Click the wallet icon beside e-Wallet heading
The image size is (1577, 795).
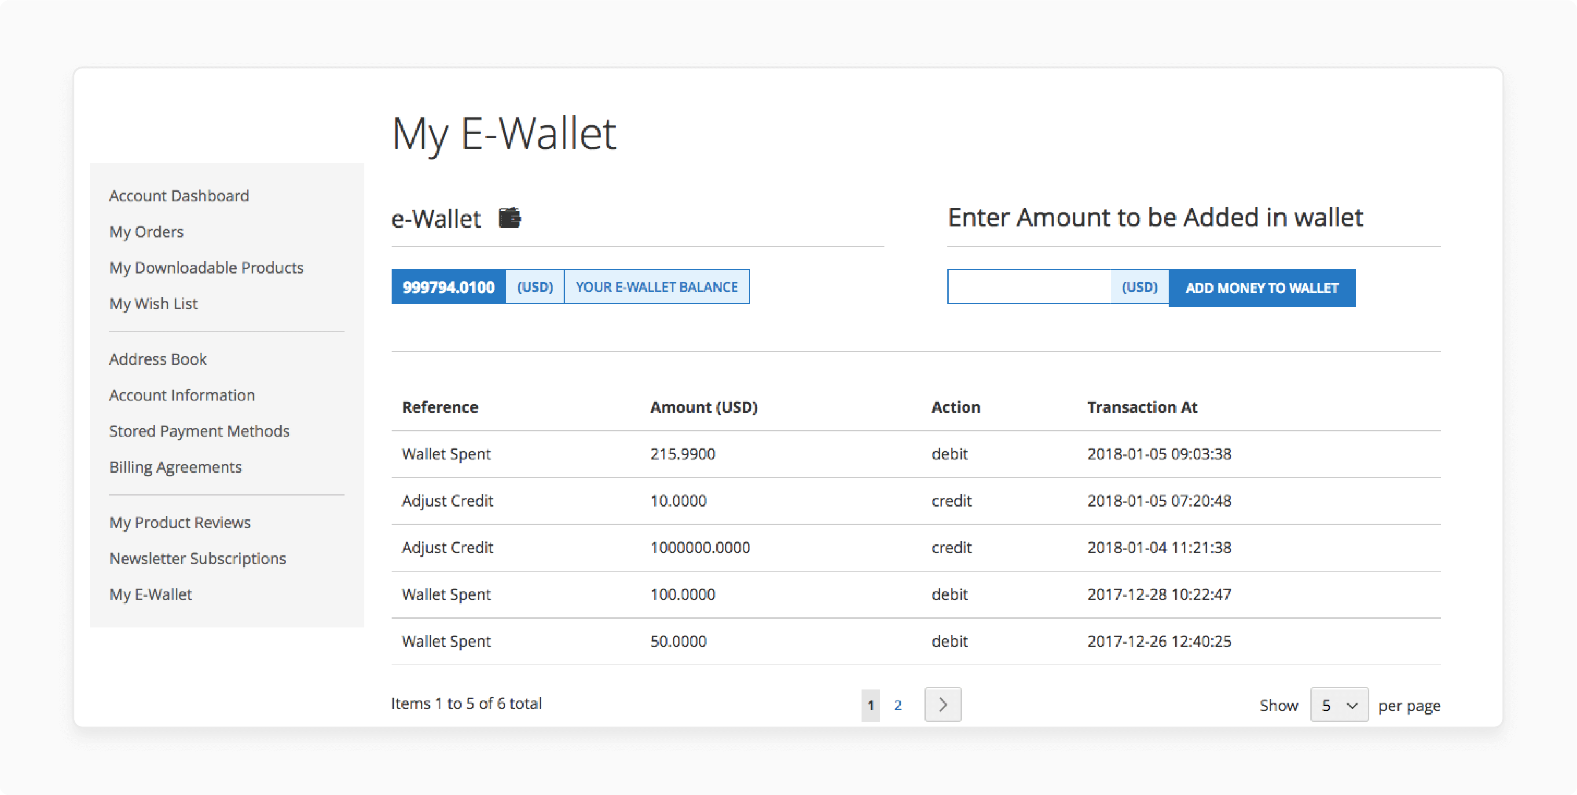510,218
